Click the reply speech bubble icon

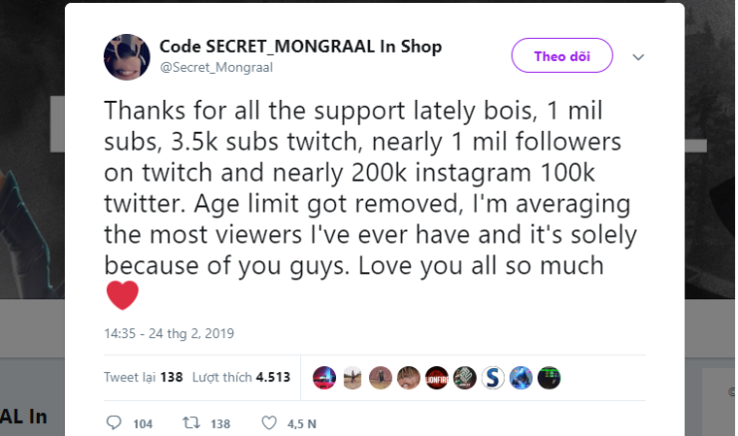112,423
